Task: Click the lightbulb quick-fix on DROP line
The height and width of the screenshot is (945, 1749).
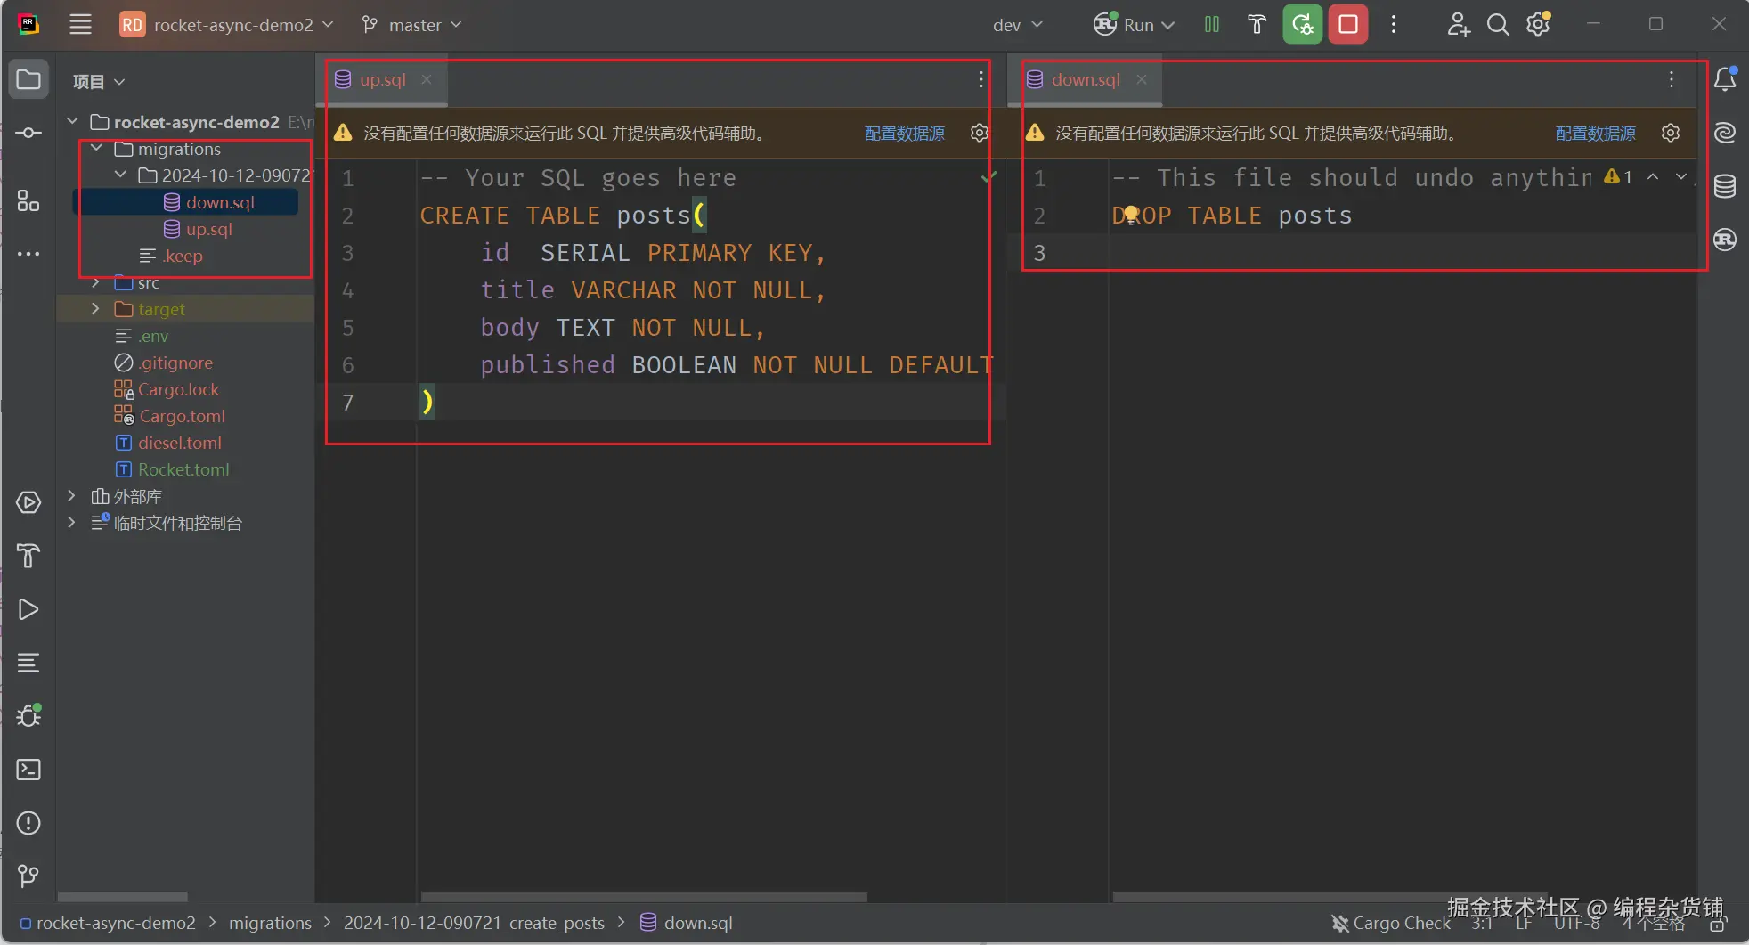Action: (x=1130, y=214)
